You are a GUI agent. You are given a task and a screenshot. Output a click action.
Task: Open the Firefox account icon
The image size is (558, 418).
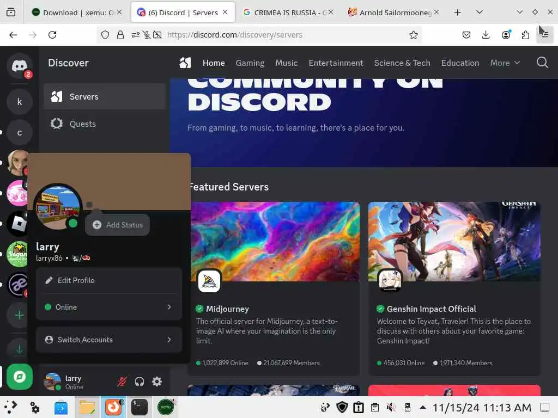click(x=506, y=35)
